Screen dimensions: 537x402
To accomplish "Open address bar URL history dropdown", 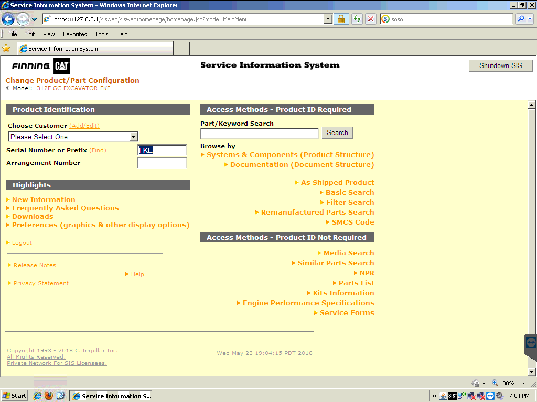I will click(x=328, y=19).
